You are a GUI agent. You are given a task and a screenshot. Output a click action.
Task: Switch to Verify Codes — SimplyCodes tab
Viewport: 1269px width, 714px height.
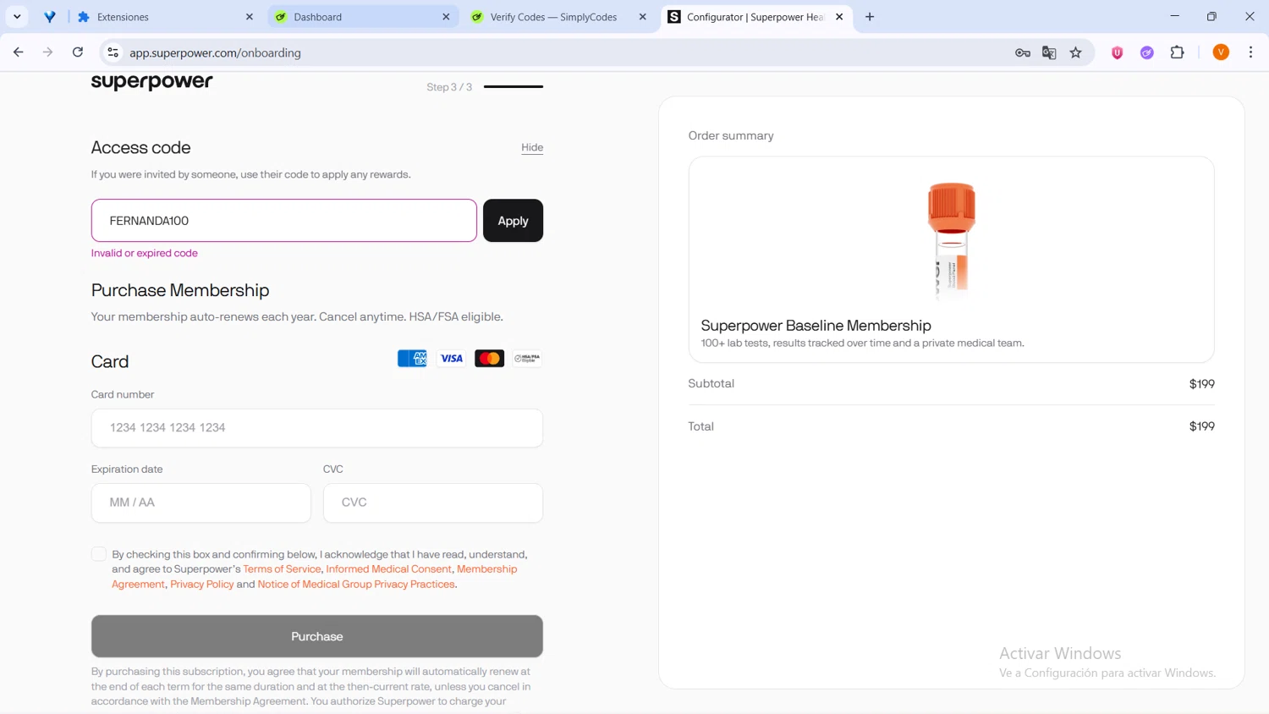tap(559, 17)
